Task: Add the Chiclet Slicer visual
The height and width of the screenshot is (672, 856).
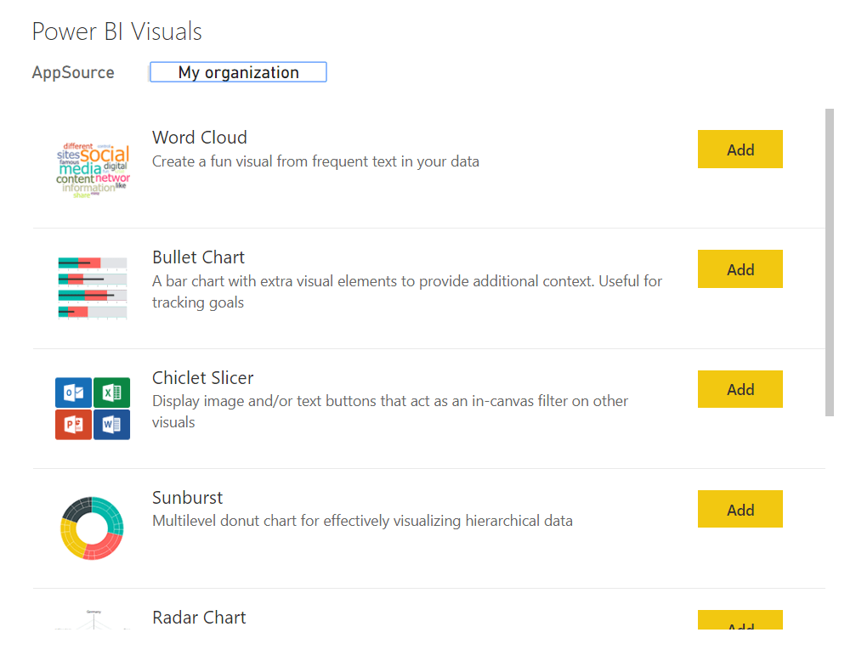Action: (x=740, y=389)
